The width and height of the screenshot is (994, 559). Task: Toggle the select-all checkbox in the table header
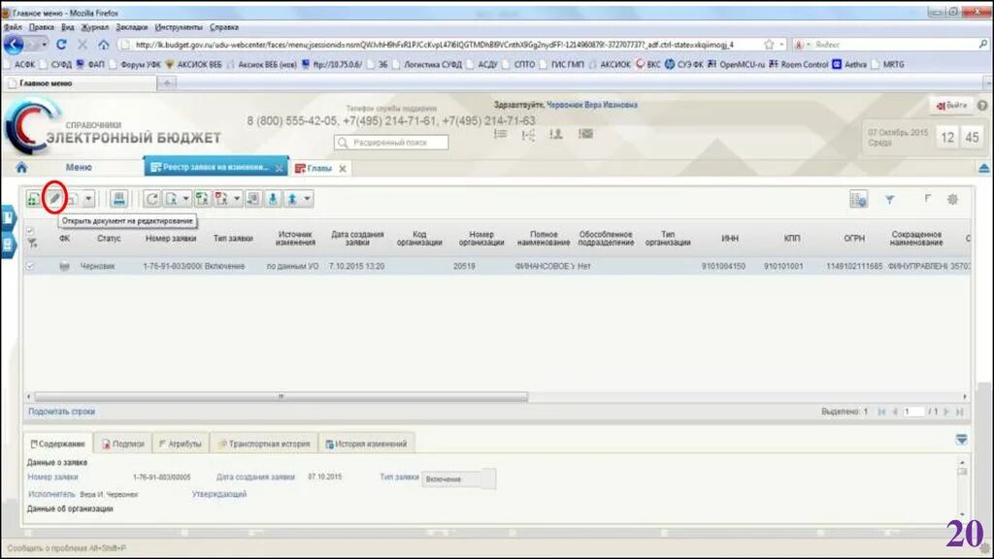30,230
